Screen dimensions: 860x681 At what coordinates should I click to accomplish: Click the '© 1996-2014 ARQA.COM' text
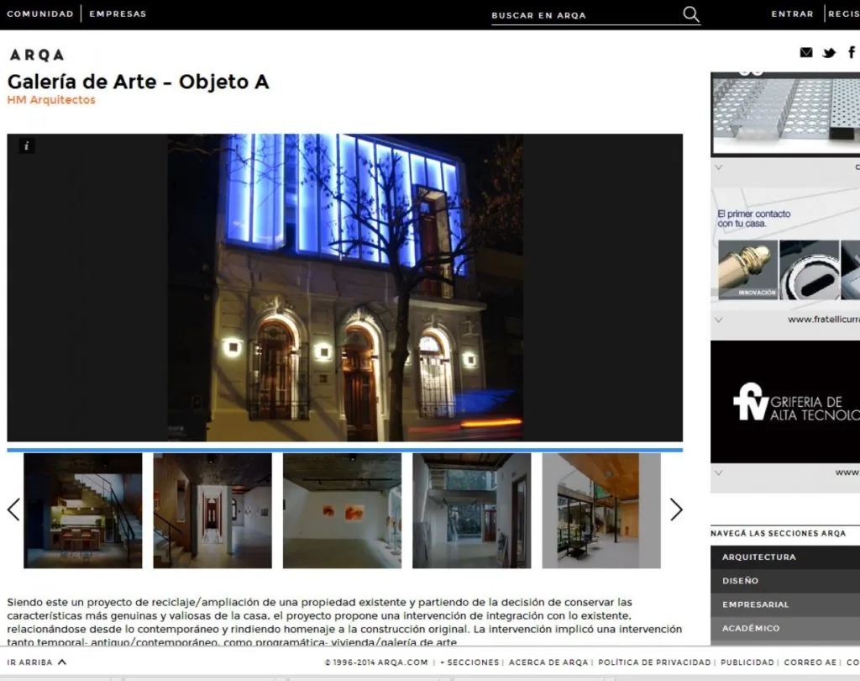375,663
